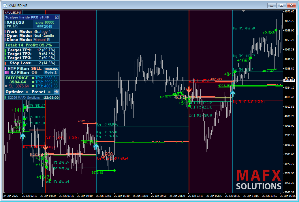Image resolution: width=299 pixels, height=202 pixels.
Task: Click the 22:03:00 timer in panel
Action: (51, 98)
